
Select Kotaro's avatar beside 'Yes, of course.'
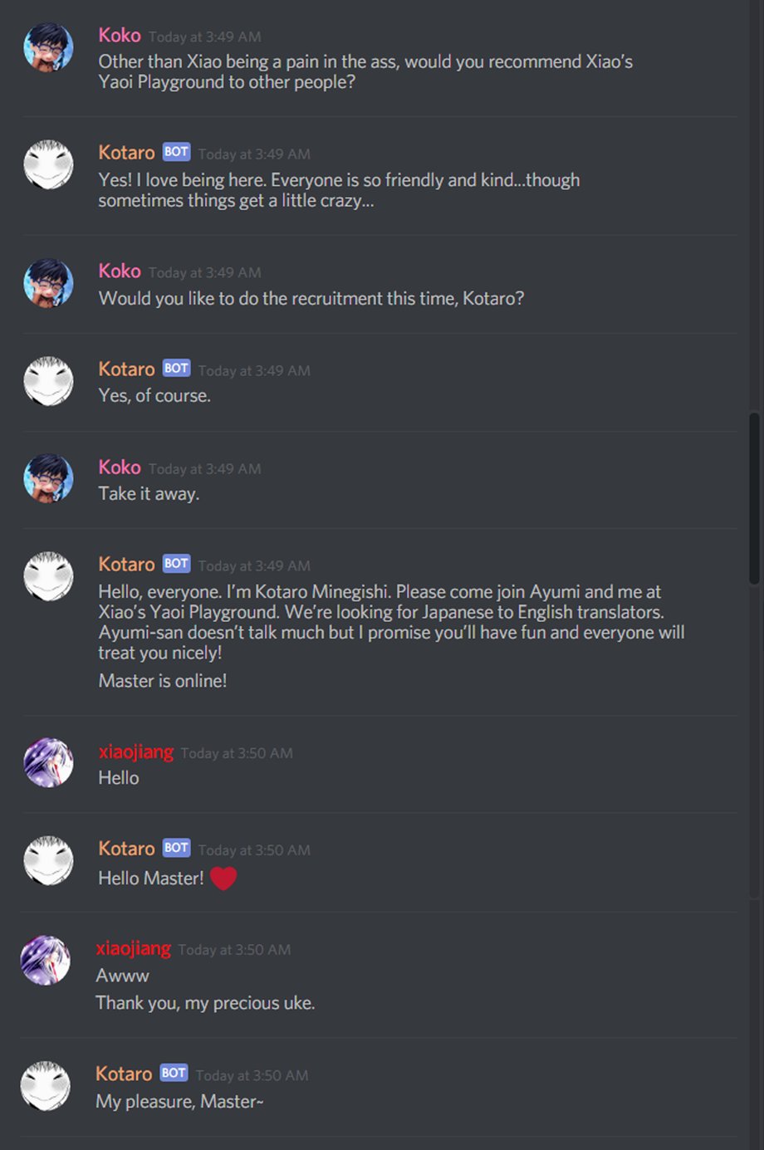[x=48, y=381]
